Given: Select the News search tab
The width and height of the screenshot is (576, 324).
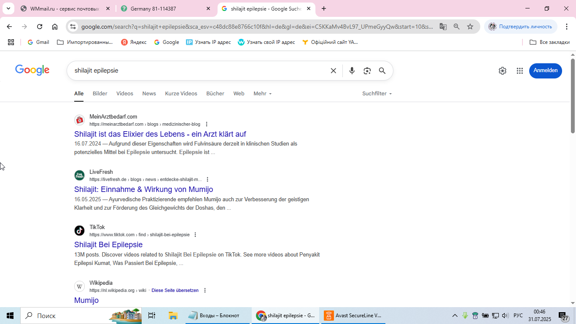Looking at the screenshot, I should (149, 94).
